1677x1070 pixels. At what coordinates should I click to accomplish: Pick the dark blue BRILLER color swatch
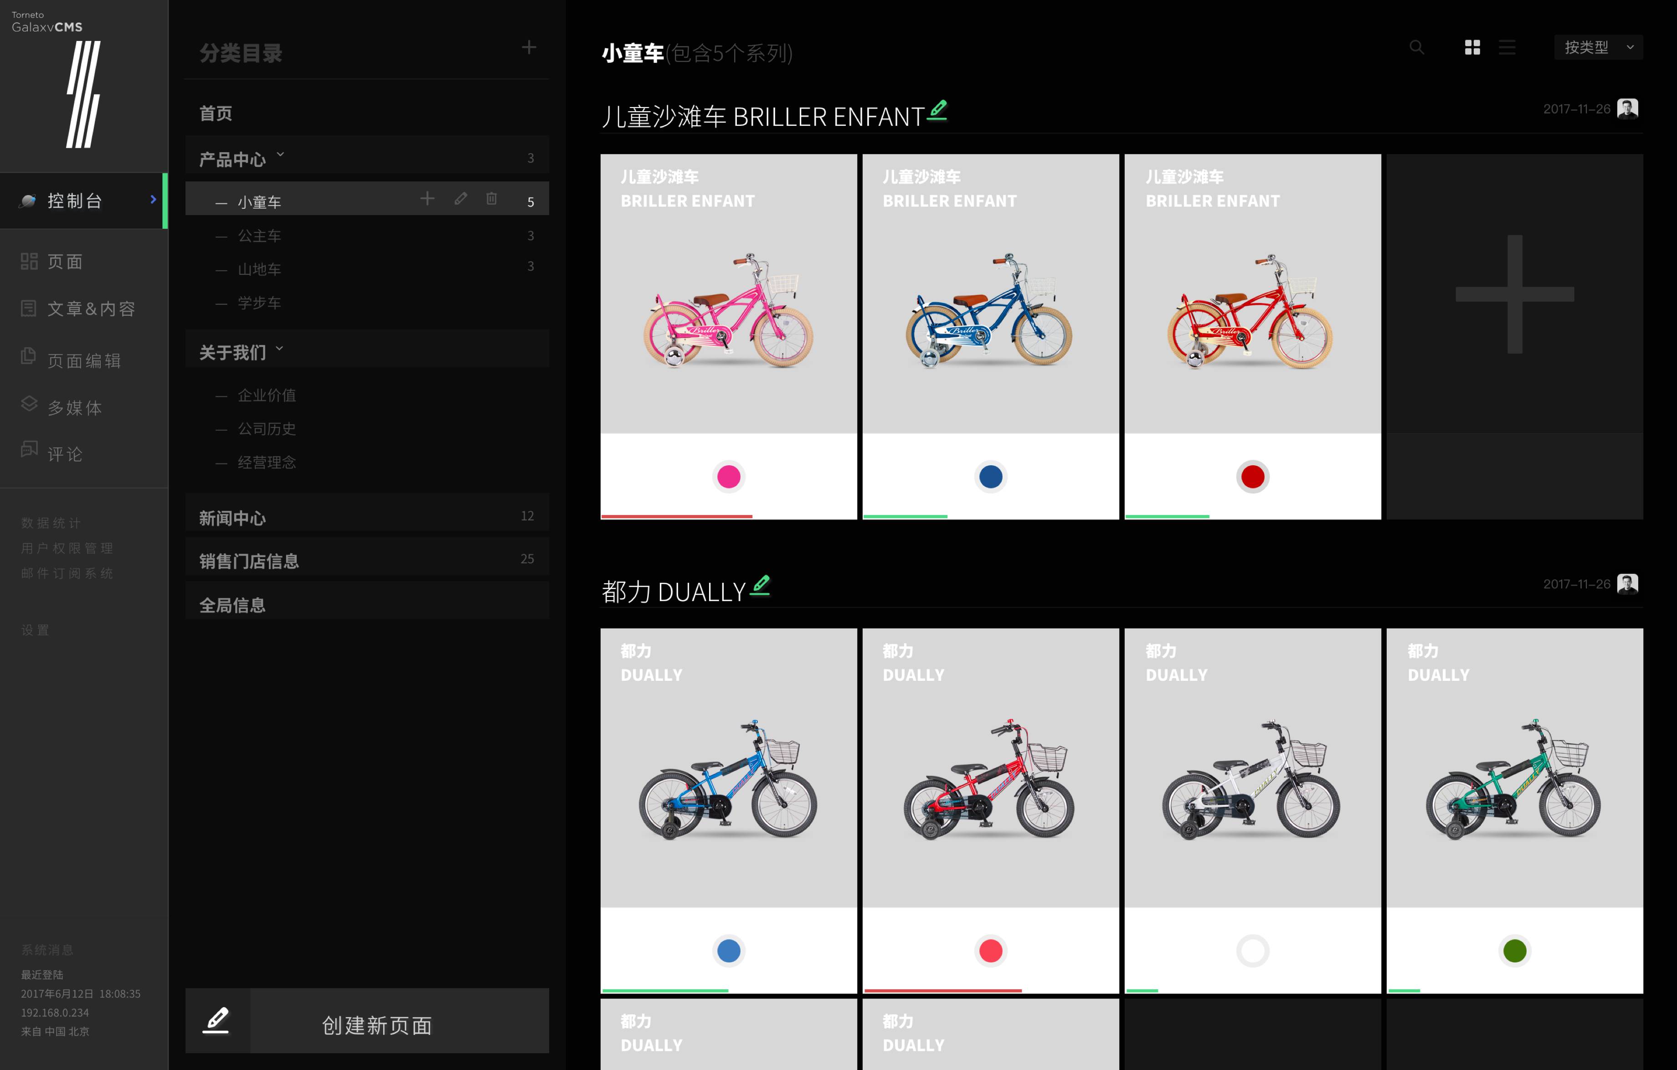[x=990, y=477]
